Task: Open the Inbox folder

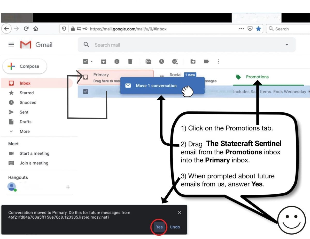Action: (36, 83)
